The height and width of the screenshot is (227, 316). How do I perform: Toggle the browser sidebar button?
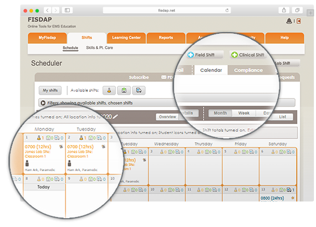[x=67, y=11]
